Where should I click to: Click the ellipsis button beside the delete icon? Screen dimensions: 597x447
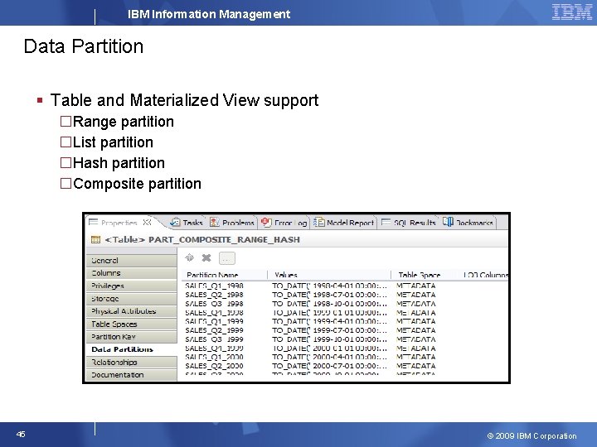[227, 258]
